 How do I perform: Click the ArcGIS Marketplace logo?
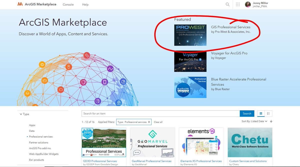pos(37,4)
